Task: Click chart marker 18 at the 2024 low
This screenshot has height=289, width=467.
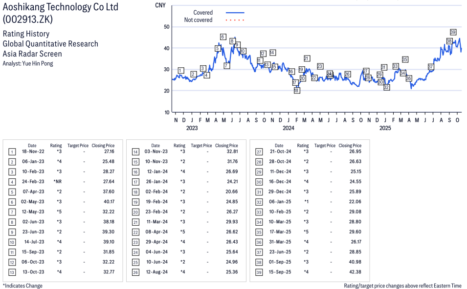Action: 296,90
